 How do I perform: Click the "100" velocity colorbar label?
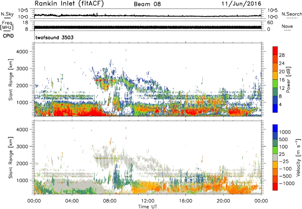coord(283,147)
